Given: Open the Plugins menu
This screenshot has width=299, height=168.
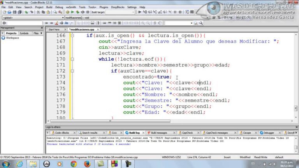Looking at the screenshot, I should click(x=104, y=7).
